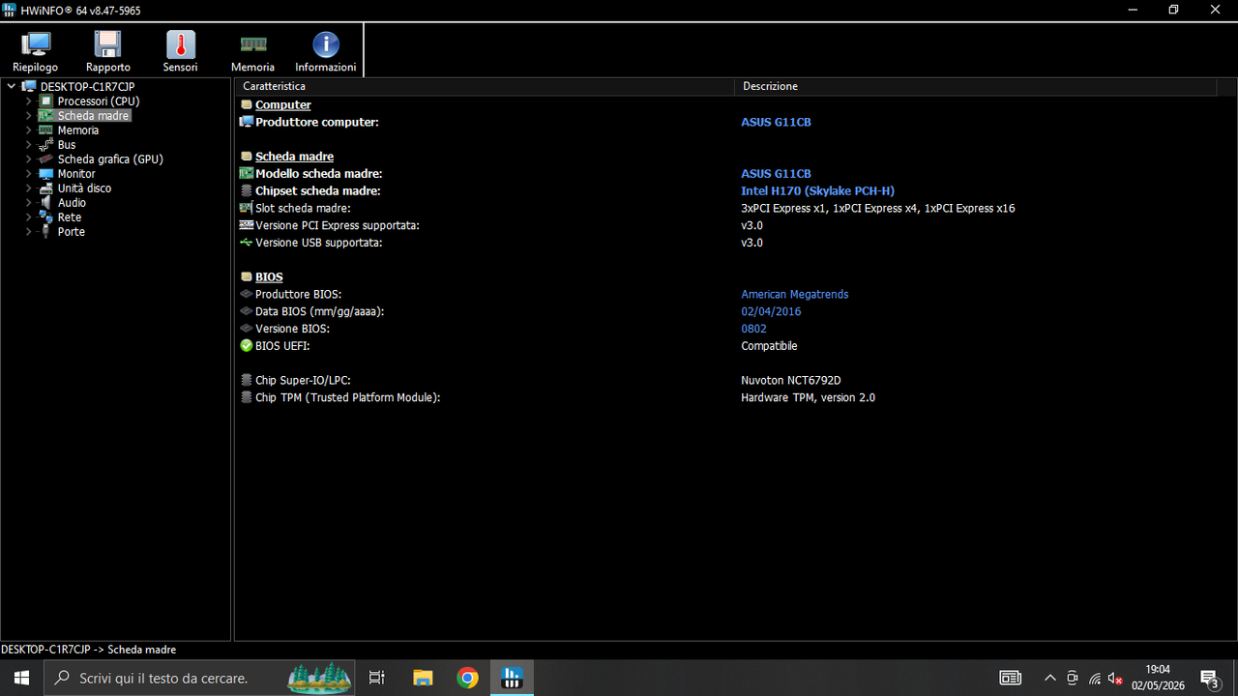Click the PCI Express version icon
Viewport: 1238px width, 696px height.
(246, 225)
